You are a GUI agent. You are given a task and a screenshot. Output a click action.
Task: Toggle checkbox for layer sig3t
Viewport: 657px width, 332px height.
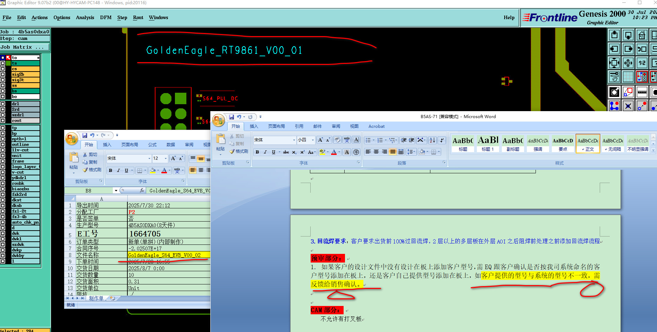pos(3,80)
